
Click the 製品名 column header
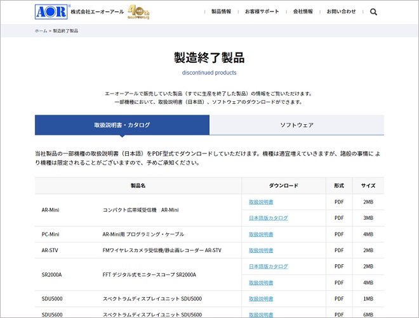(138, 186)
